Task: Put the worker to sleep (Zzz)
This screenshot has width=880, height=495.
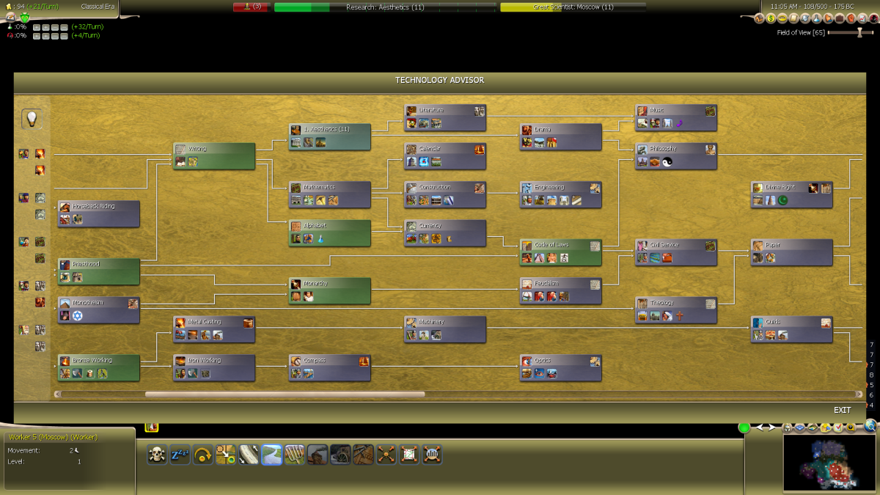Action: [180, 455]
